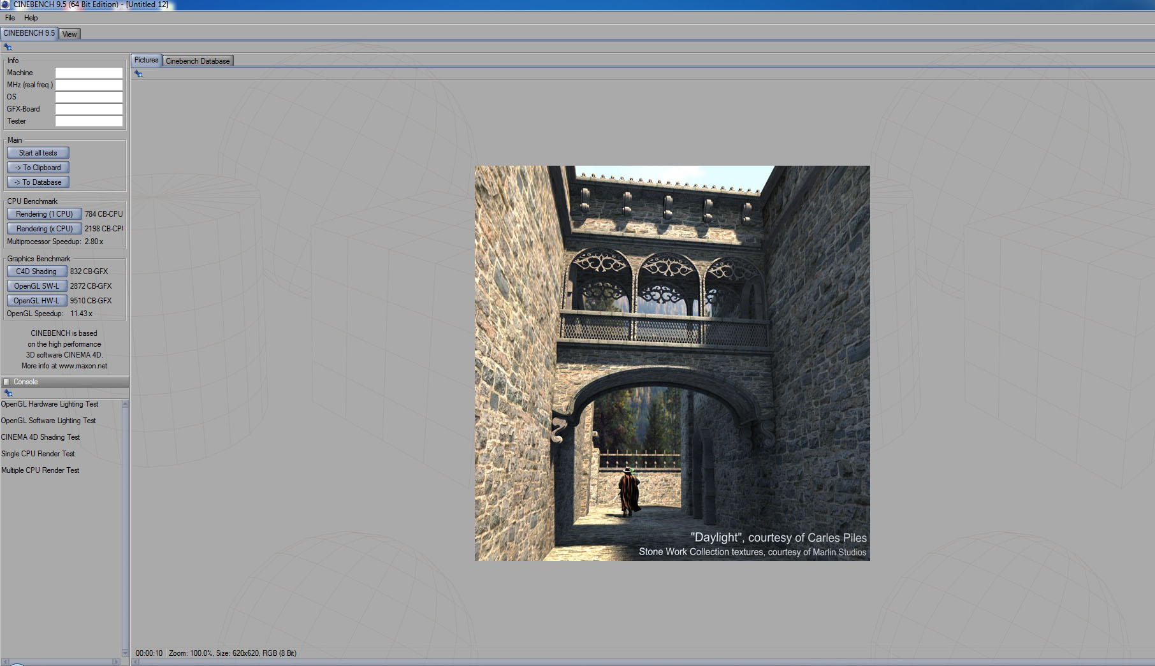Run the OpenGL HW-L test
Screen dimensions: 1155x666
point(37,301)
